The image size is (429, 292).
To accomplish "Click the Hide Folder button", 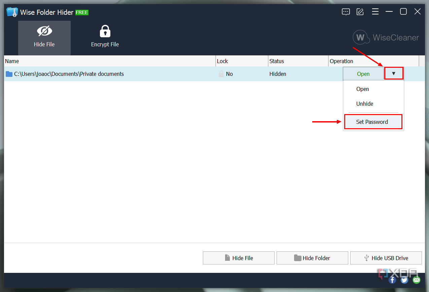I will [x=312, y=258].
